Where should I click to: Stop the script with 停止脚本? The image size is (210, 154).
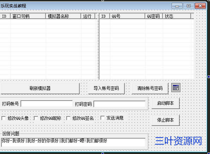click(x=166, y=120)
